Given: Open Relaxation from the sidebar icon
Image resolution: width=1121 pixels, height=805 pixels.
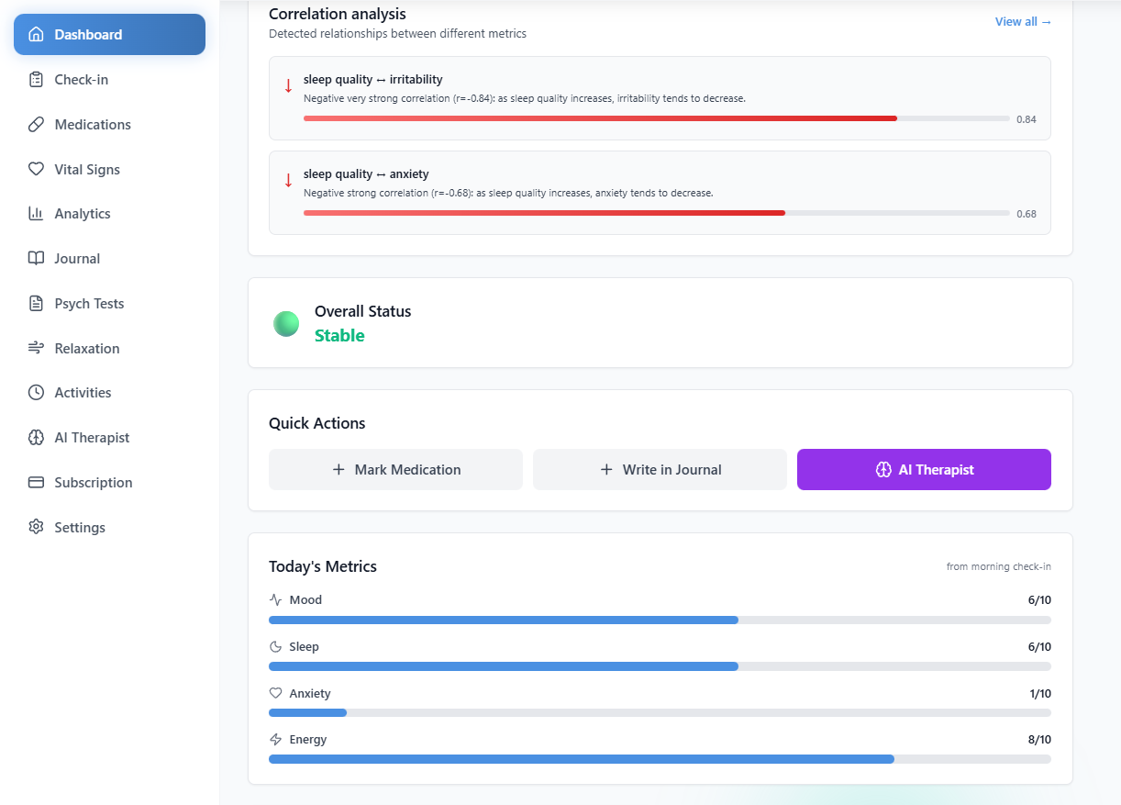Looking at the screenshot, I should pyautogui.click(x=35, y=348).
